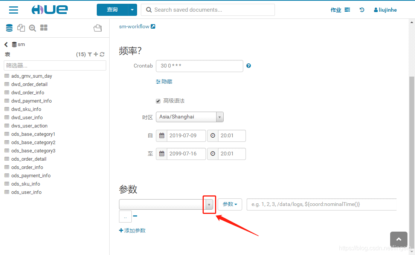
Task: Select table dws_user_action
Action: pos(29,126)
